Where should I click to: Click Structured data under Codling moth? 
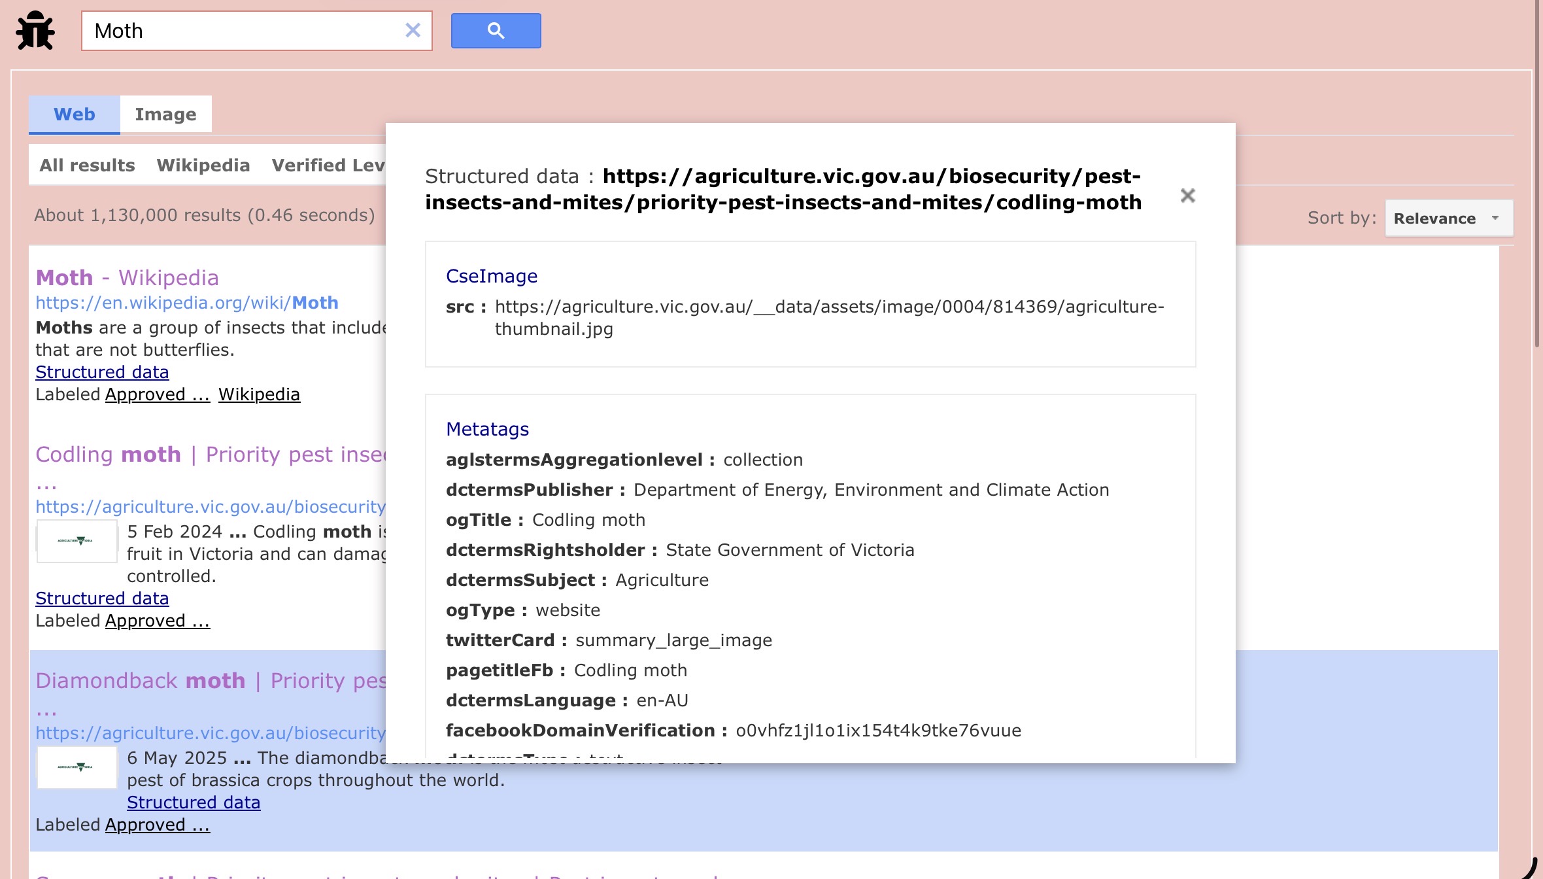tap(102, 598)
